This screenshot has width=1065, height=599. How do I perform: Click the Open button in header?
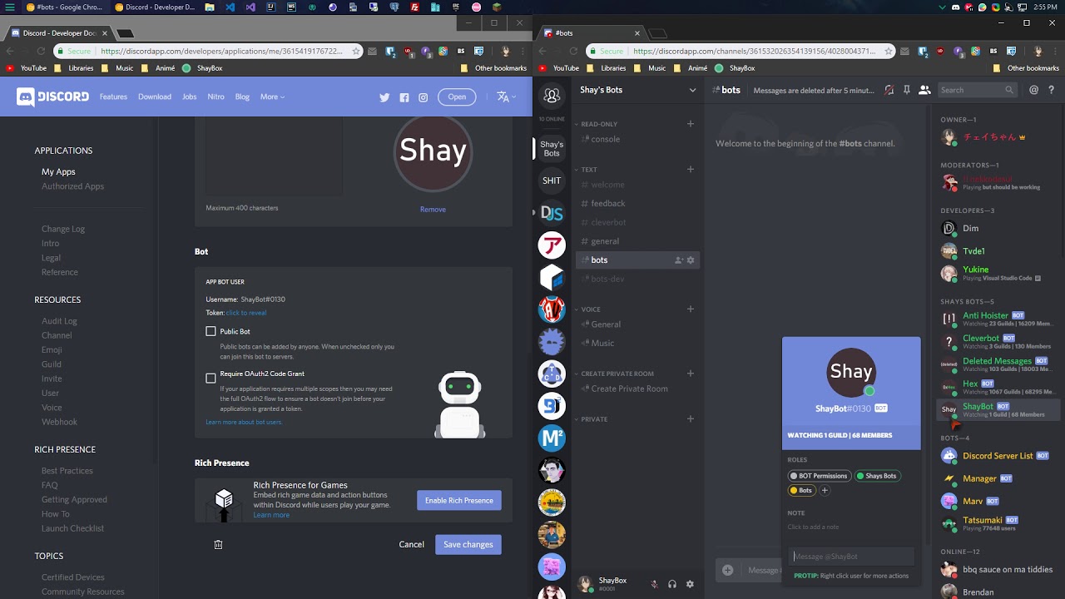click(x=457, y=97)
